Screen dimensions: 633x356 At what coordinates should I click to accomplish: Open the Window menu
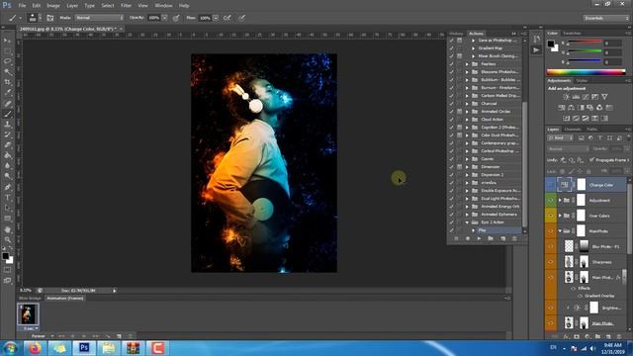(163, 6)
